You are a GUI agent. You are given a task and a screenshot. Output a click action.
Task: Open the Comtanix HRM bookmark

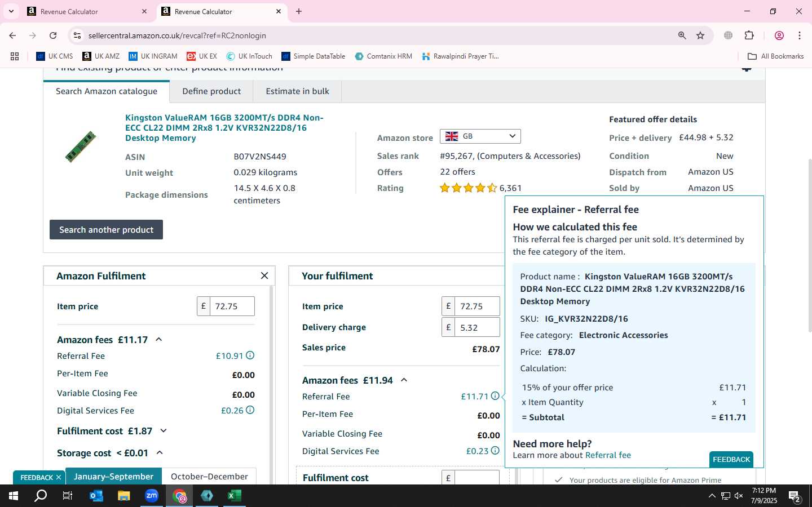383,56
